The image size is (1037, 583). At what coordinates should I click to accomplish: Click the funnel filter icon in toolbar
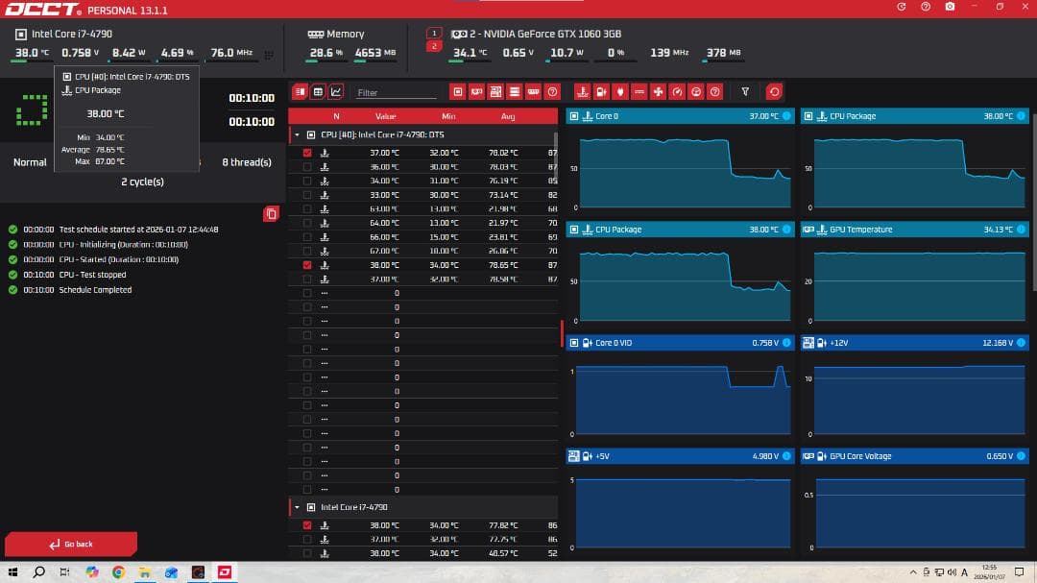(745, 92)
